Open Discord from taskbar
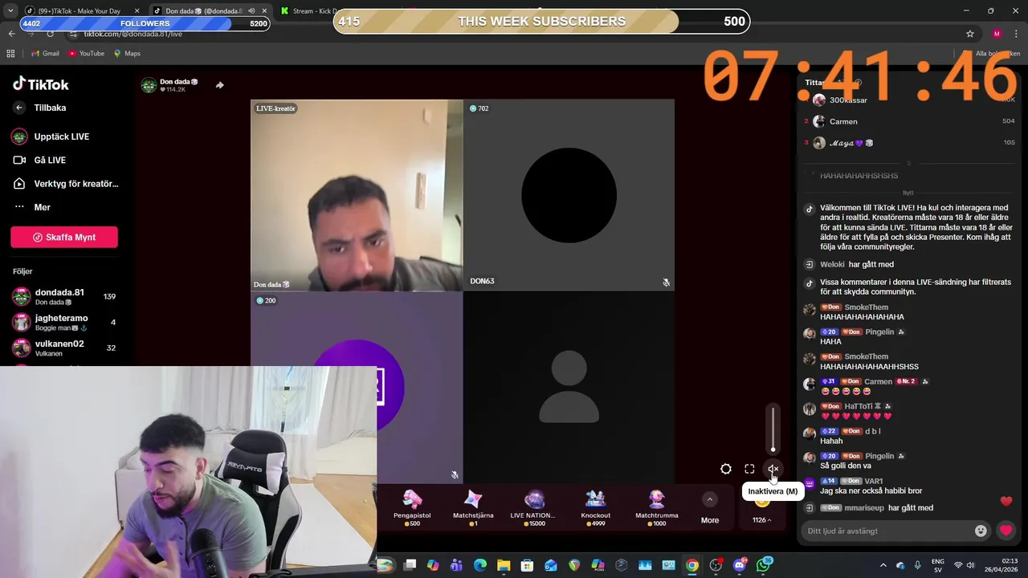This screenshot has width=1028, height=578. [x=740, y=565]
